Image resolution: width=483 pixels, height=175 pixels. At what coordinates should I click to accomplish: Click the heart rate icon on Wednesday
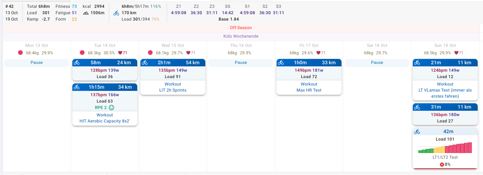[x=188, y=53]
